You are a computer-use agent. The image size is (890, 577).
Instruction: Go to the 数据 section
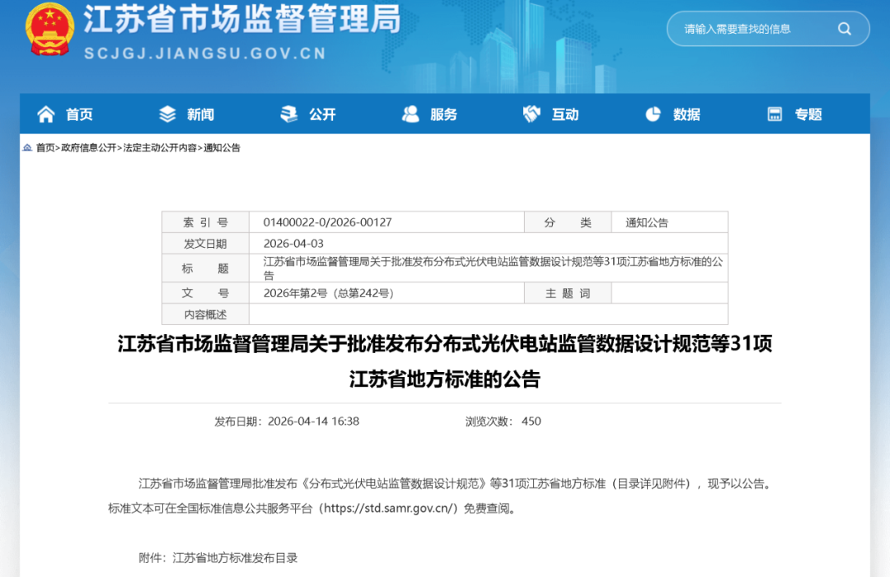[x=686, y=114]
